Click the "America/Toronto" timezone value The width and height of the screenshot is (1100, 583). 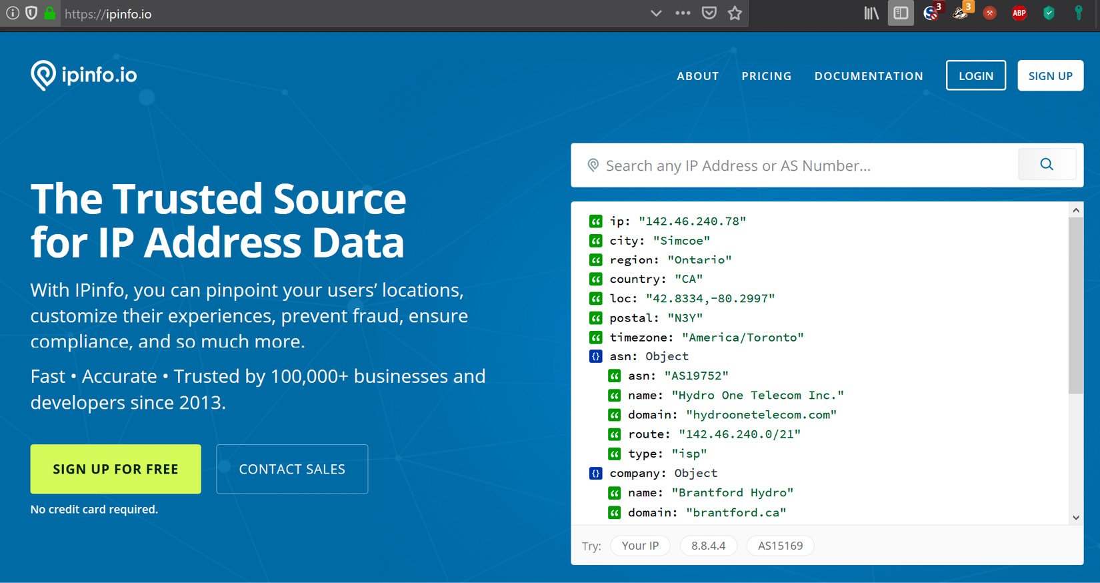[x=743, y=337]
